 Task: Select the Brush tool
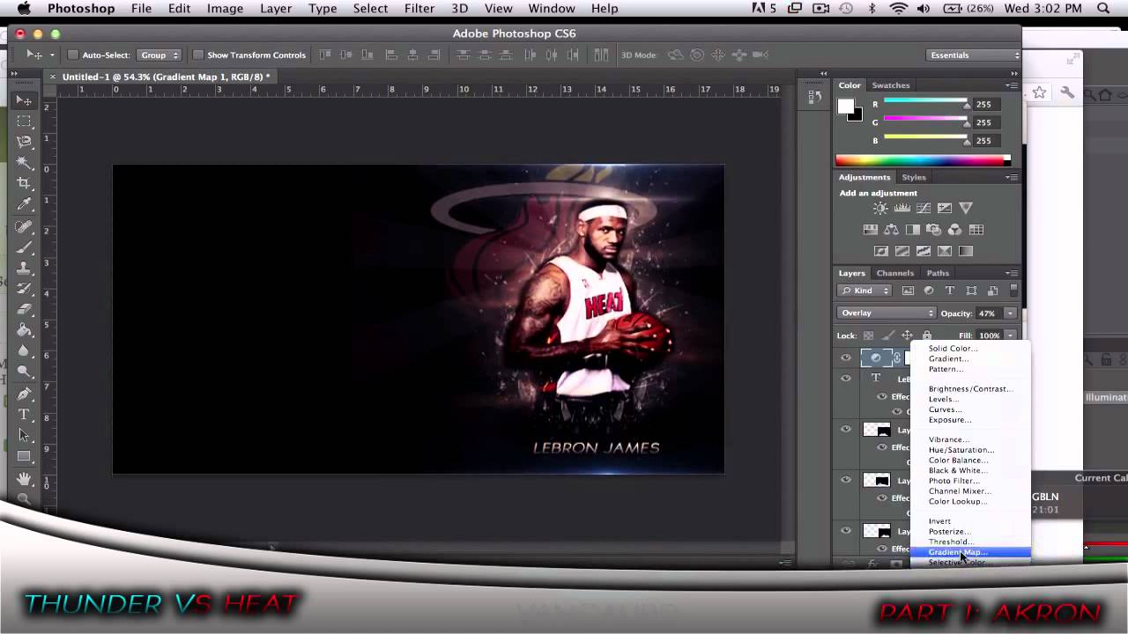[x=25, y=247]
